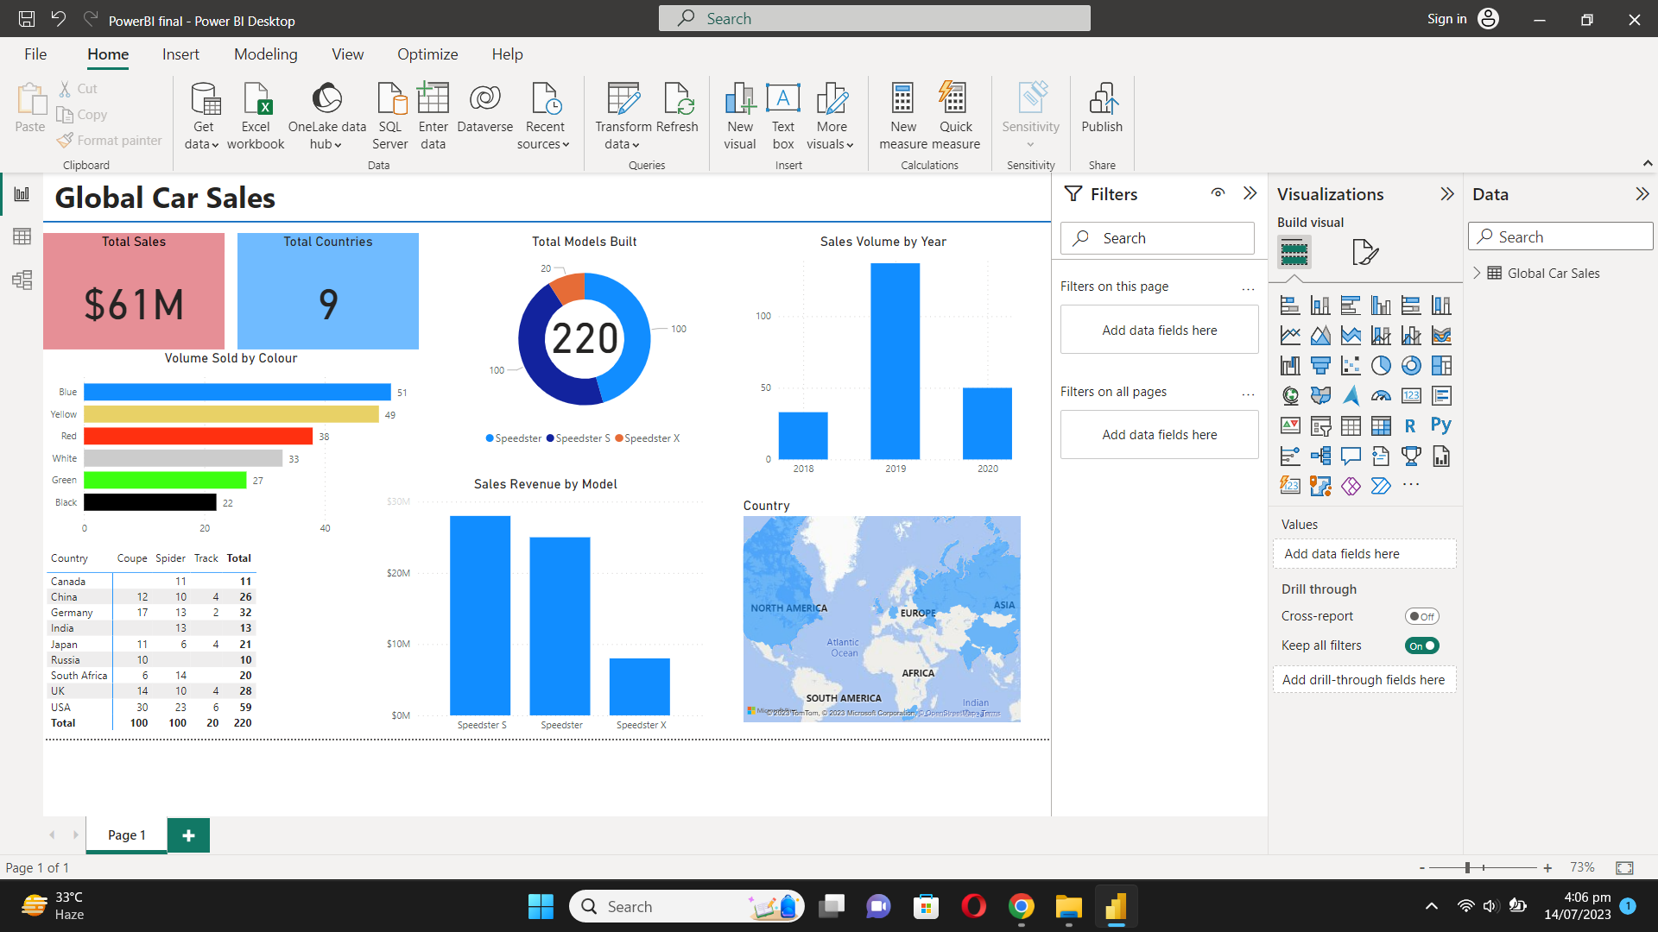Click Sign in

pyautogui.click(x=1446, y=19)
